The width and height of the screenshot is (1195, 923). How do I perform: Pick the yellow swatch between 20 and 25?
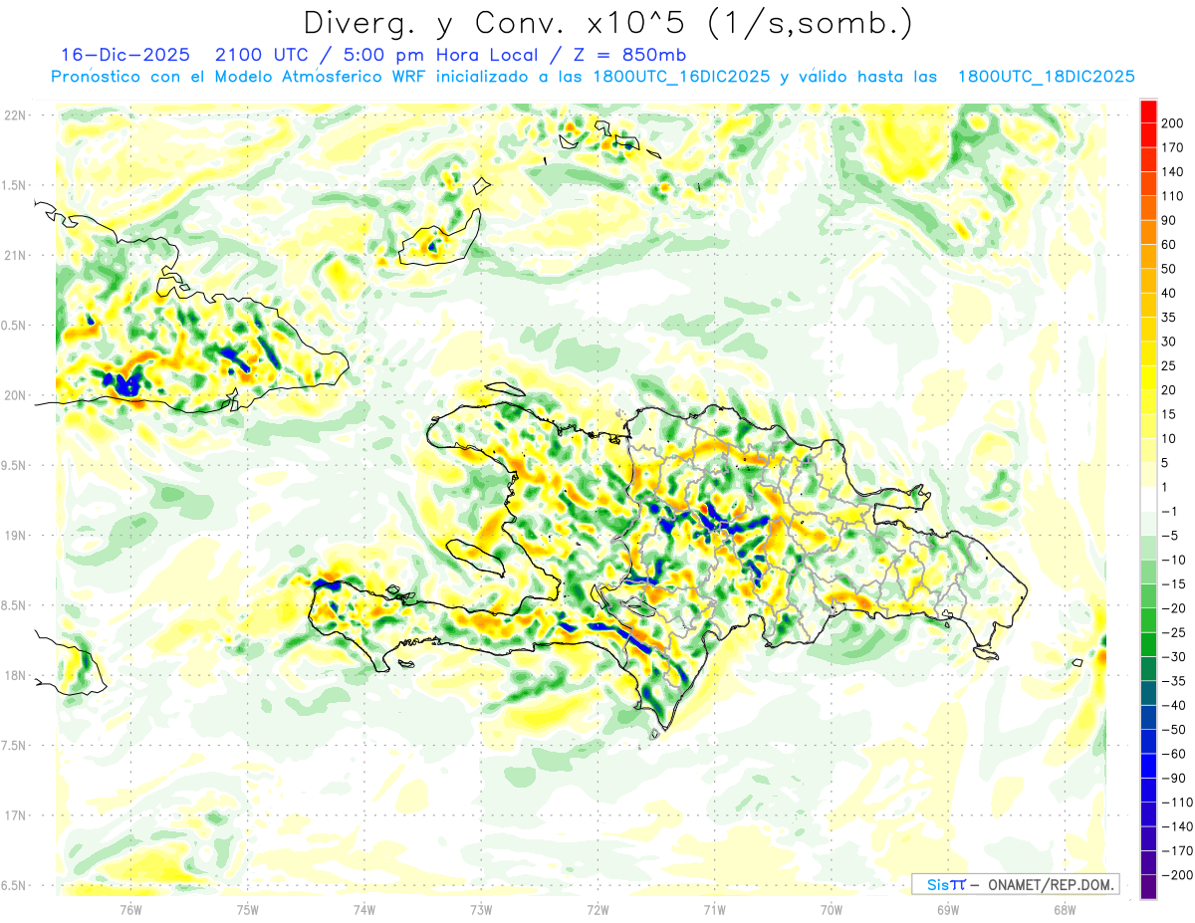(x=1148, y=377)
